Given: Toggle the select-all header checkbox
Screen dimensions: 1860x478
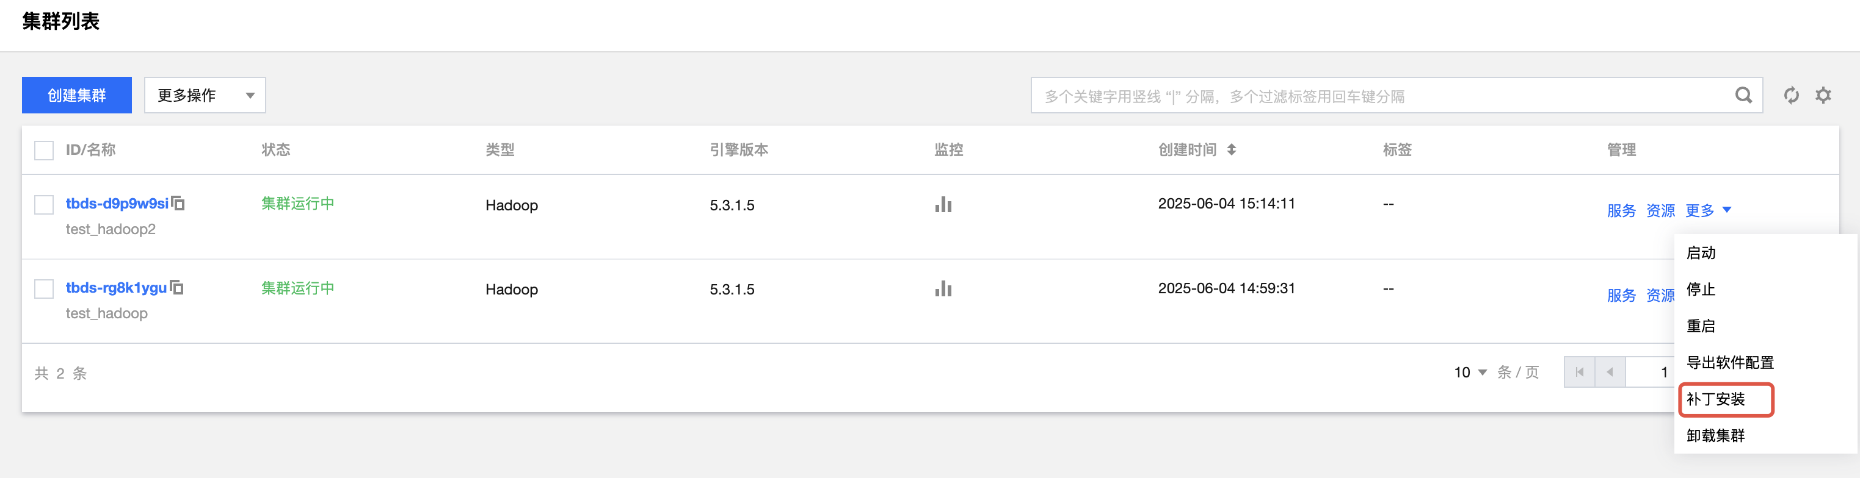Looking at the screenshot, I should [x=44, y=150].
